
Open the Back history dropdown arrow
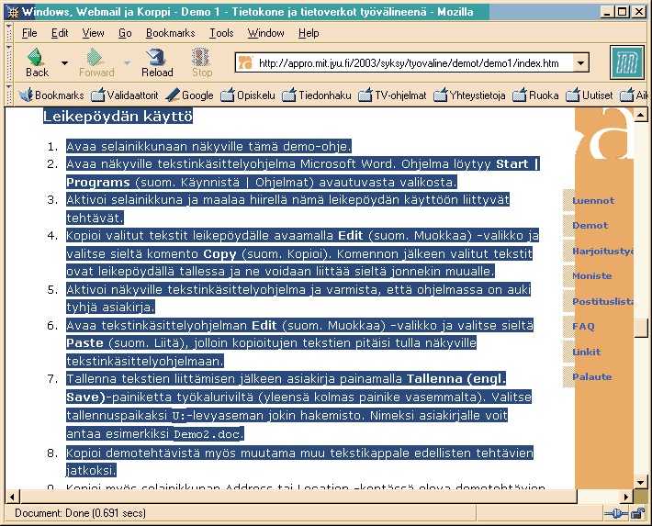point(64,63)
